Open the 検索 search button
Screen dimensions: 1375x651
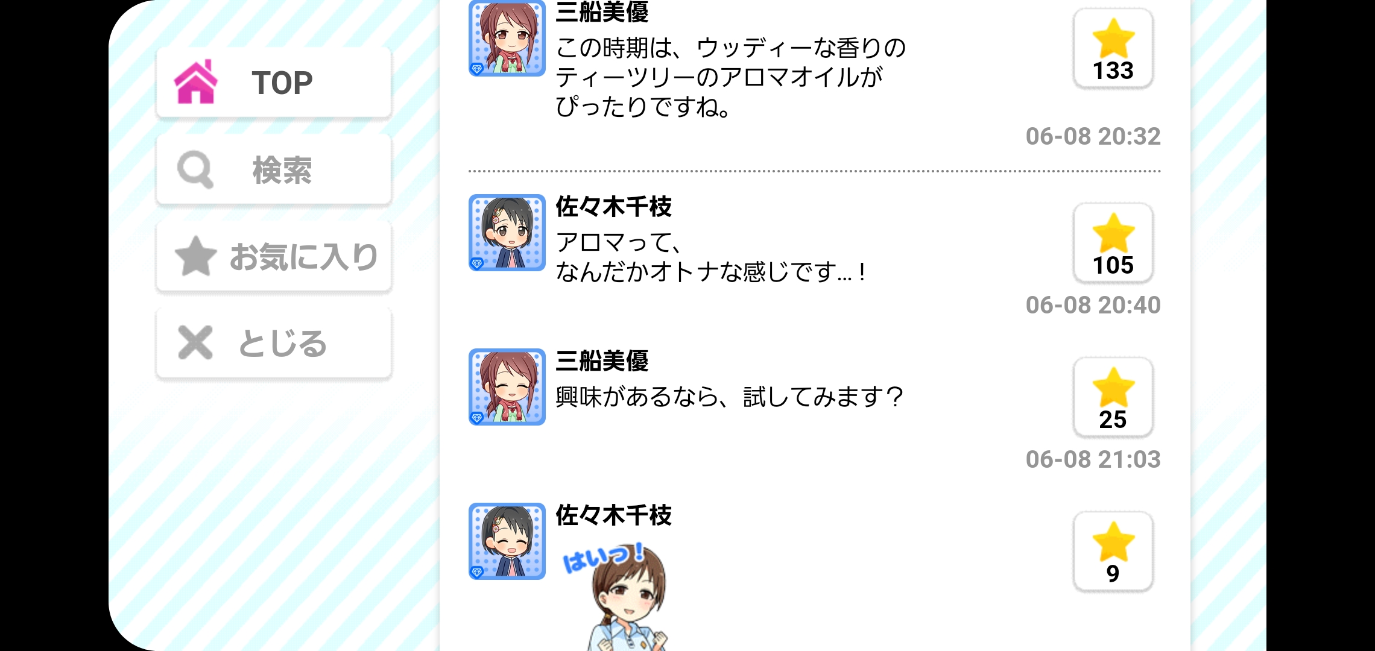point(274,170)
